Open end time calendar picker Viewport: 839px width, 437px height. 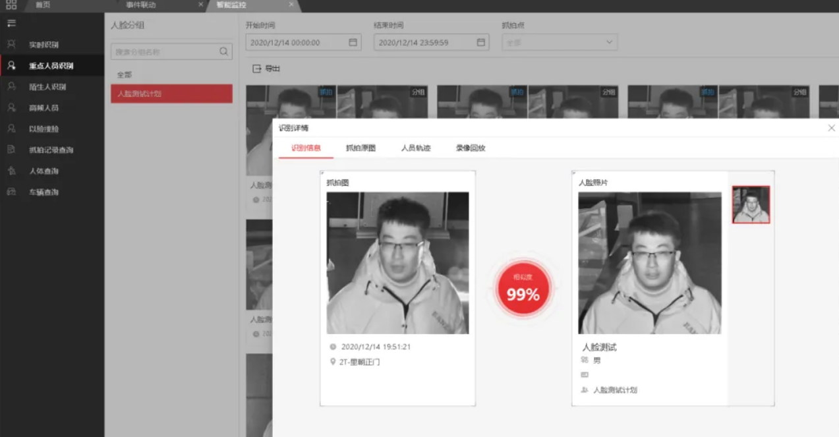click(480, 42)
